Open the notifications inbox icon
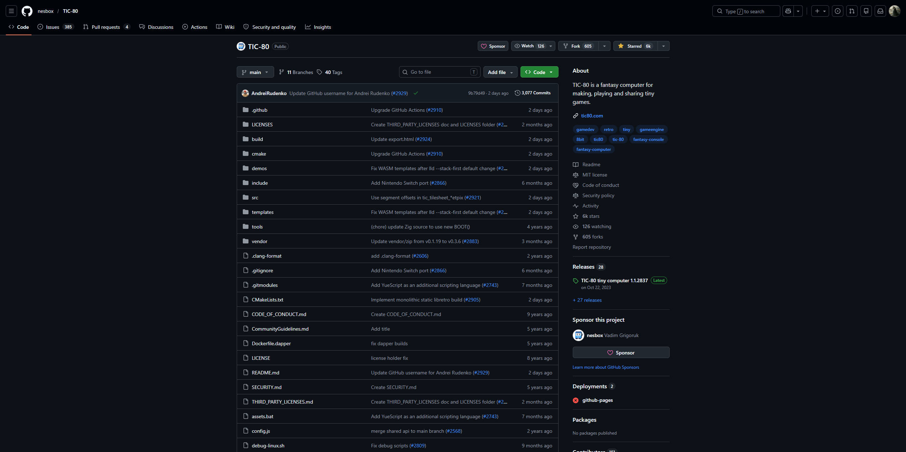Image resolution: width=906 pixels, height=452 pixels. 880,11
